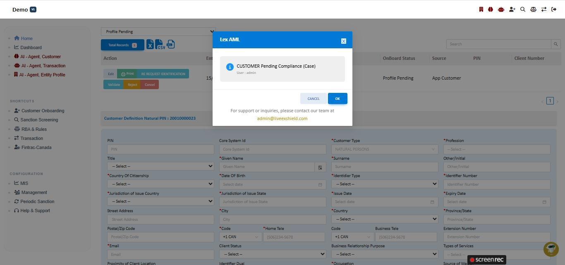Click the info icon in the Lex AML dialog
This screenshot has height=265, width=565.
pos(230,67)
